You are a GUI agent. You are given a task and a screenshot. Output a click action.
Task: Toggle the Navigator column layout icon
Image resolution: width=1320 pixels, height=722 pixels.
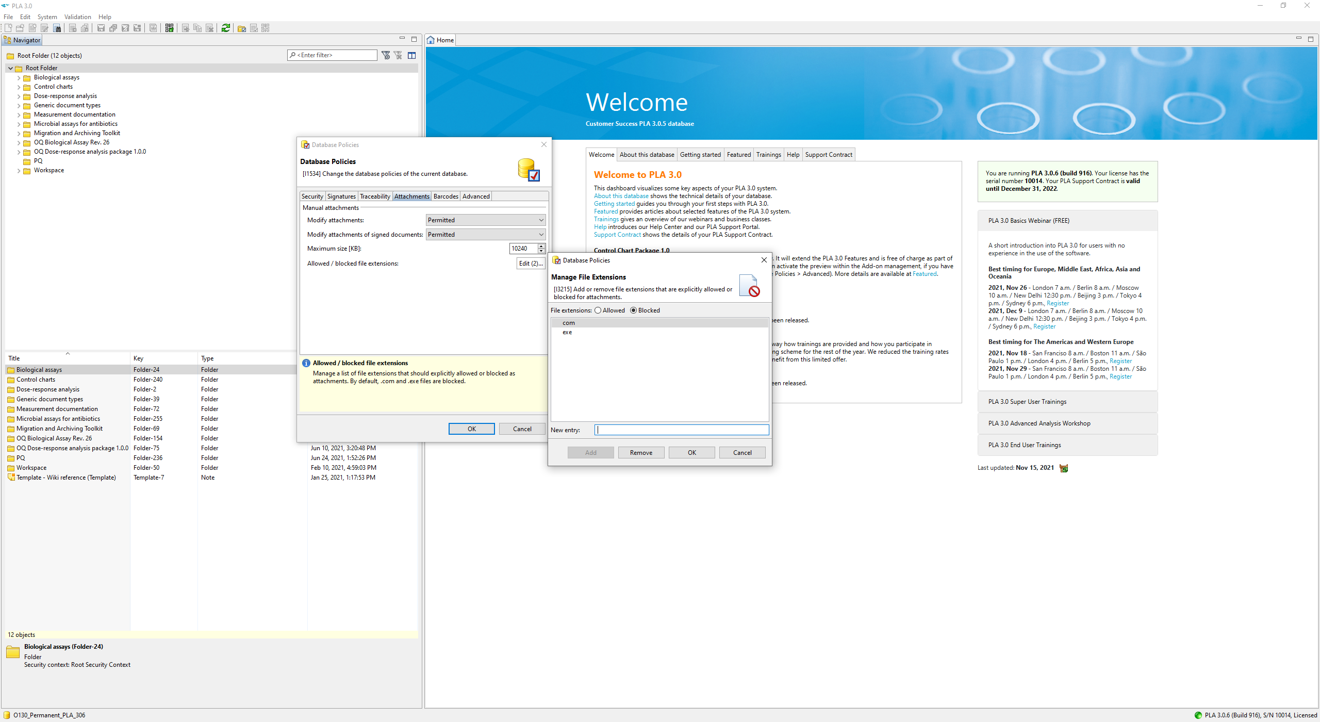click(x=412, y=55)
